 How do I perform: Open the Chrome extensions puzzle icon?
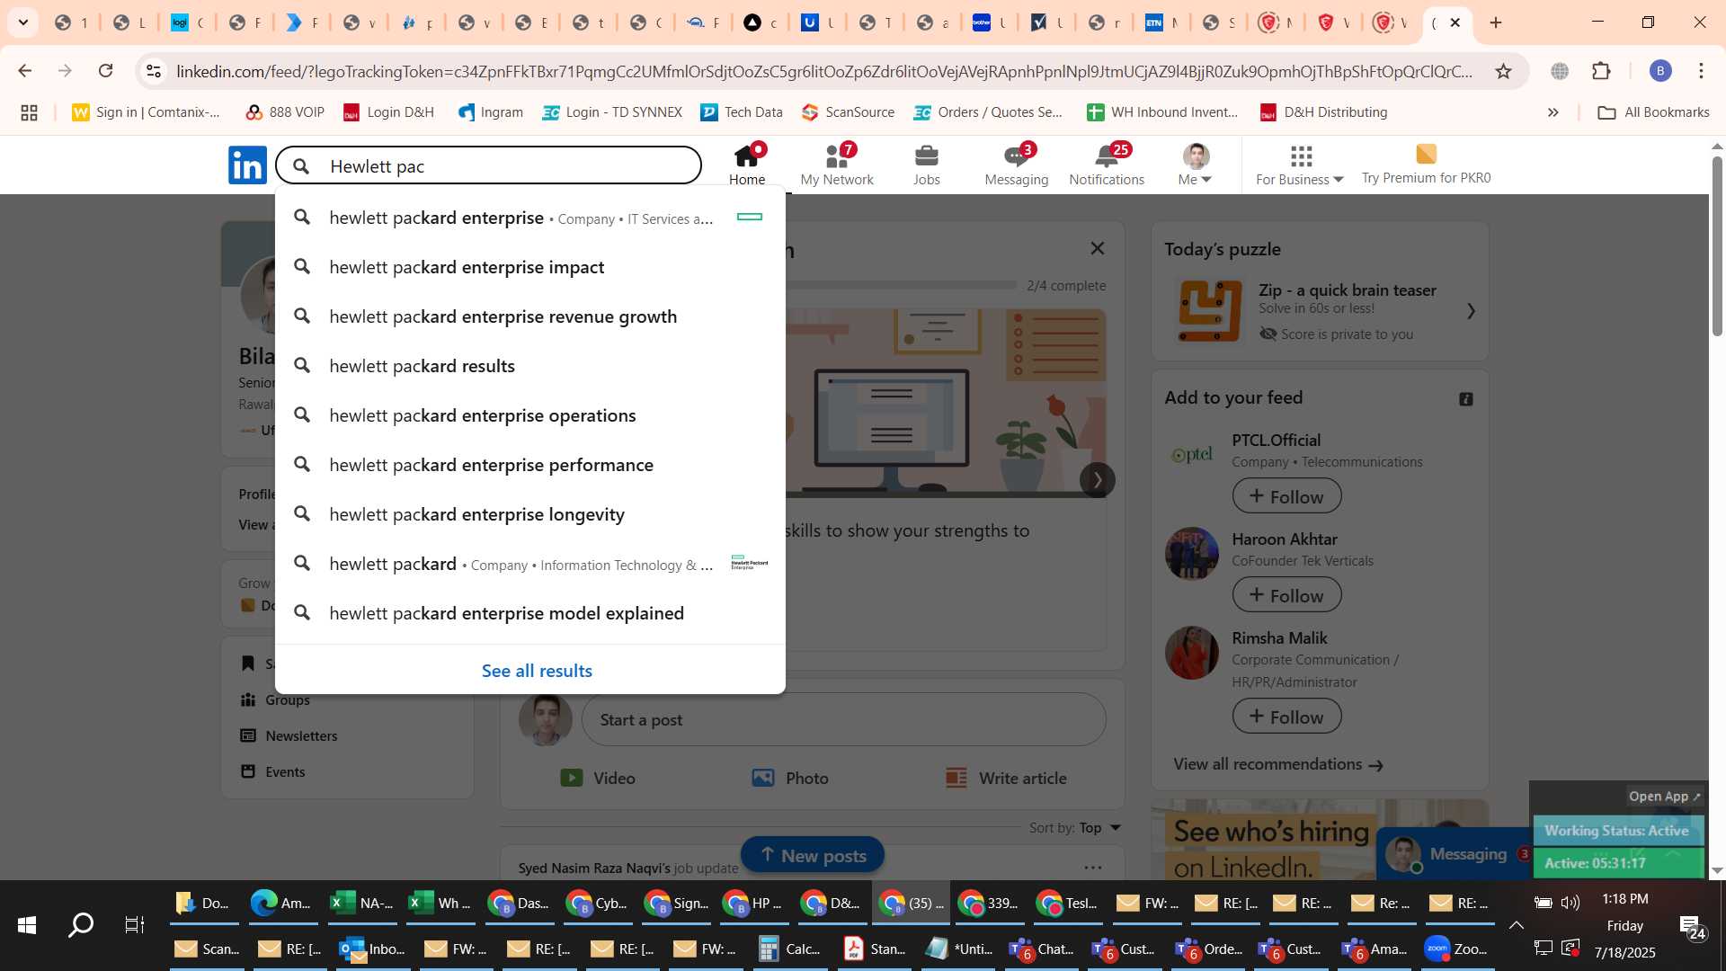click(x=1601, y=71)
